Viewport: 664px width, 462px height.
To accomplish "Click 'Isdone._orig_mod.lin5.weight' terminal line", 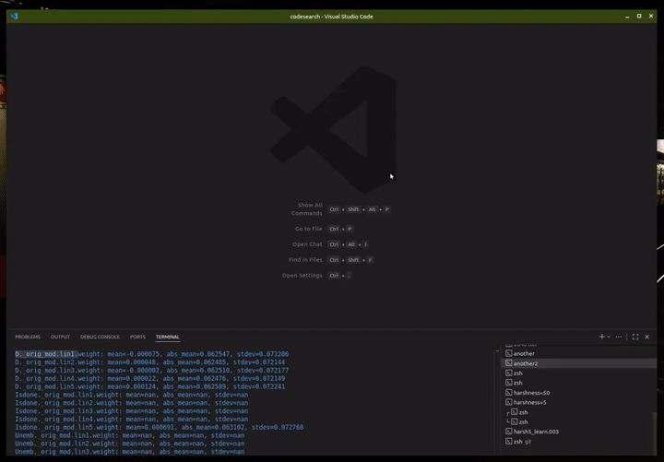I will 160,427.
